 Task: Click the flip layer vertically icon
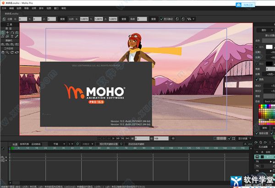[183, 19]
